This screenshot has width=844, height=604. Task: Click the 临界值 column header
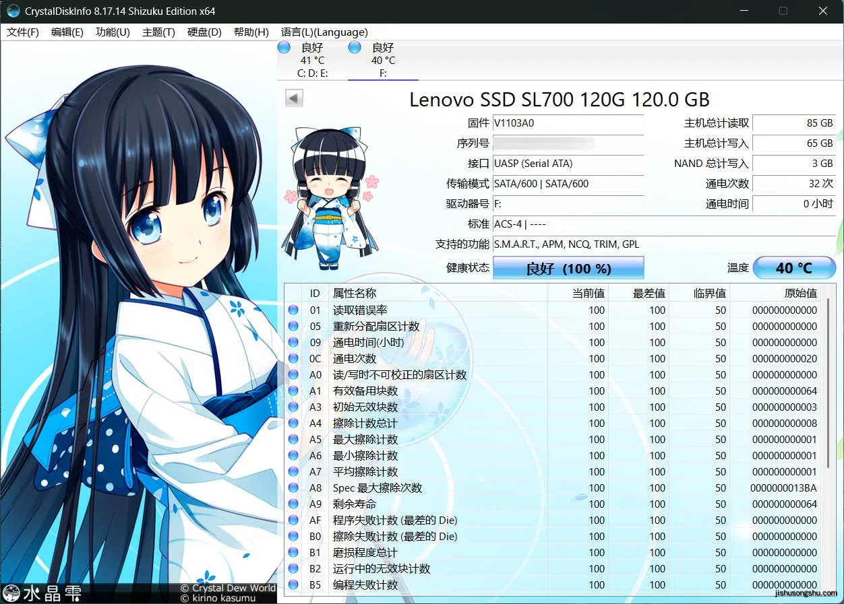point(699,293)
